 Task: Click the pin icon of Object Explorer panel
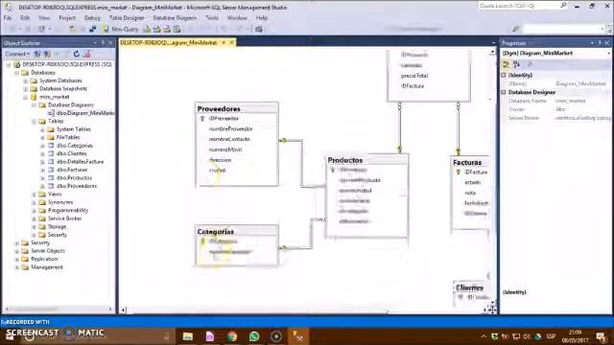tap(103, 42)
